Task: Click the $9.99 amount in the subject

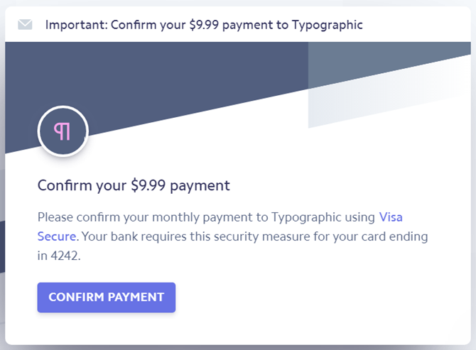Action: [x=204, y=25]
